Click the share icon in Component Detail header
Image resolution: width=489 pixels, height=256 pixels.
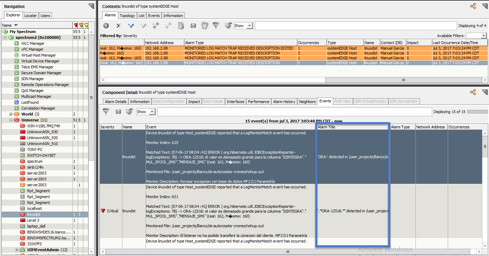pyautogui.click(x=473, y=92)
